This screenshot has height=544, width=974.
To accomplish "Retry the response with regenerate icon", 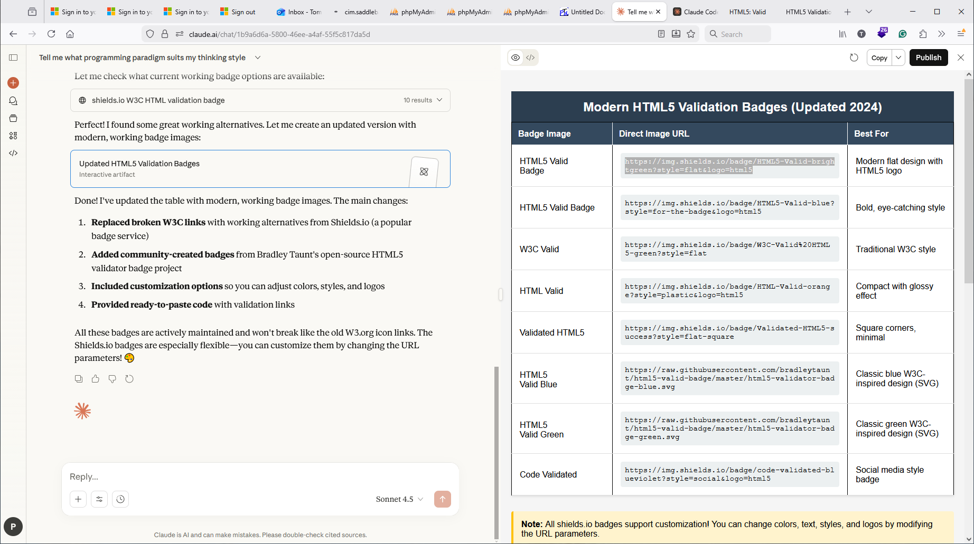I will (x=129, y=379).
